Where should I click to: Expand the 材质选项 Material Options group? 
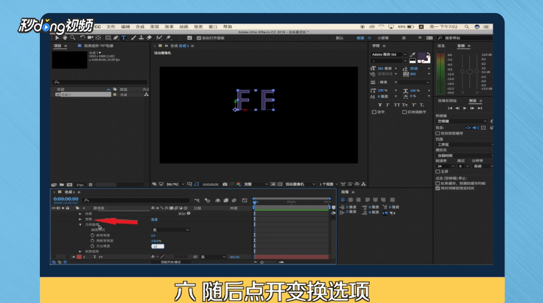(x=80, y=251)
